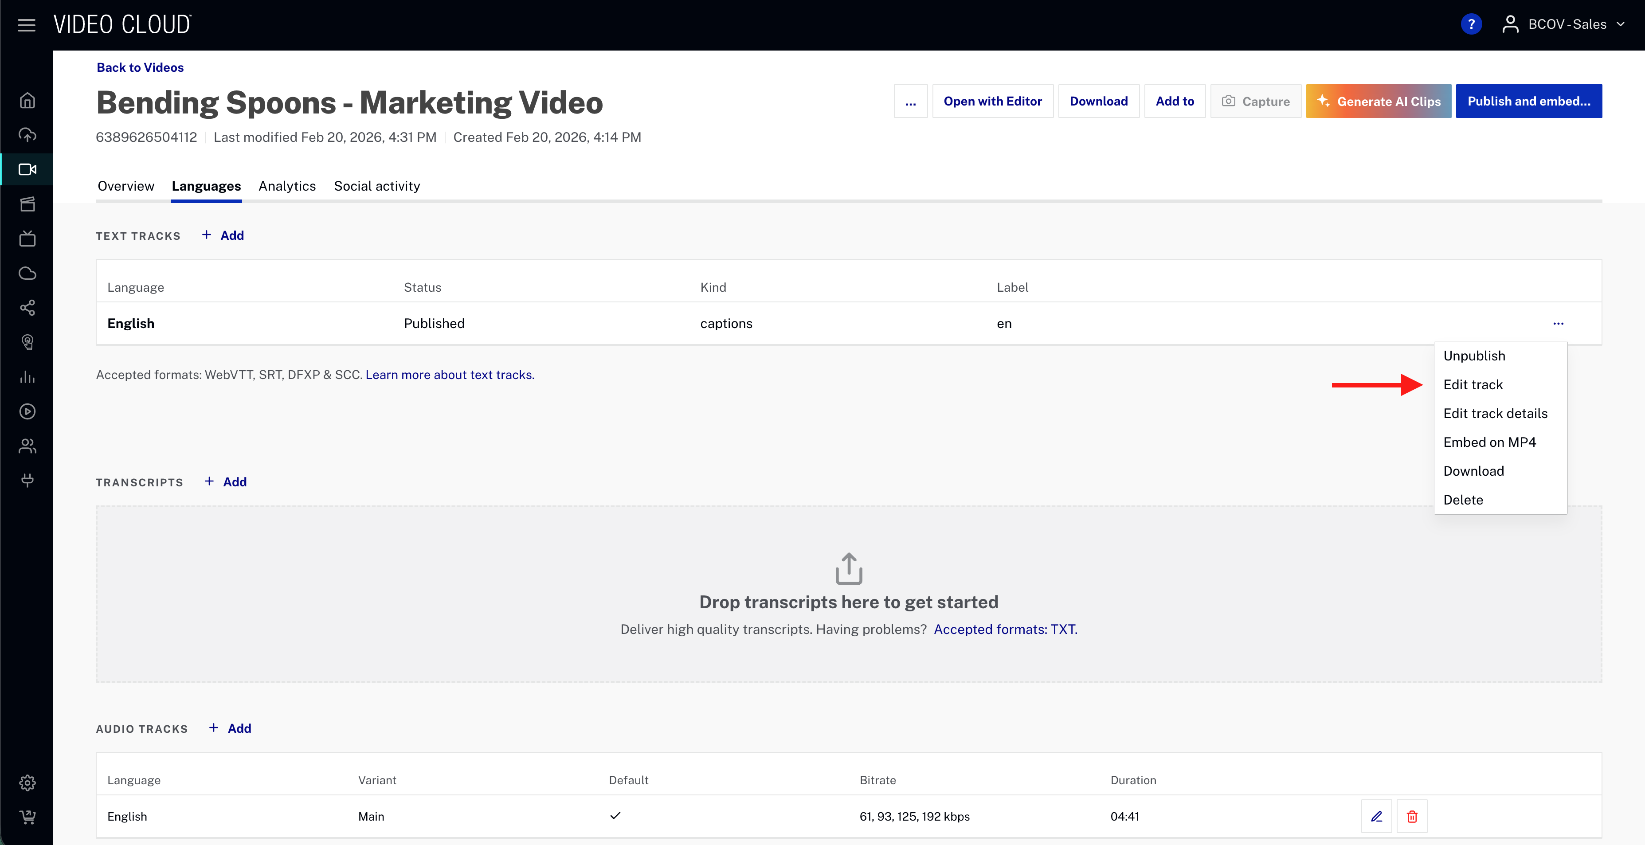Toggle the Default checkmark for English audio track
The image size is (1645, 845).
(x=615, y=816)
